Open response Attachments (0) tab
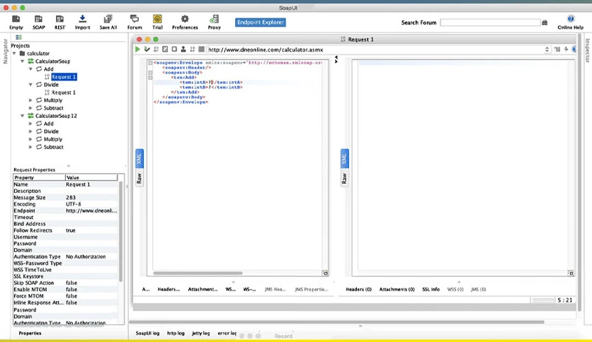 point(397,289)
